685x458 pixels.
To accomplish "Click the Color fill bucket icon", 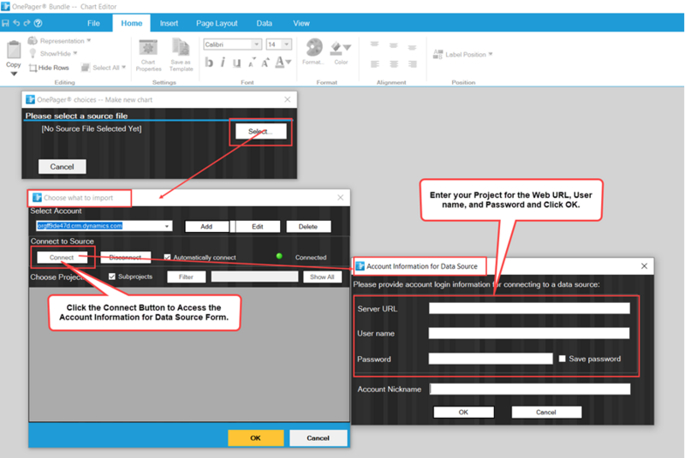I will (x=336, y=48).
